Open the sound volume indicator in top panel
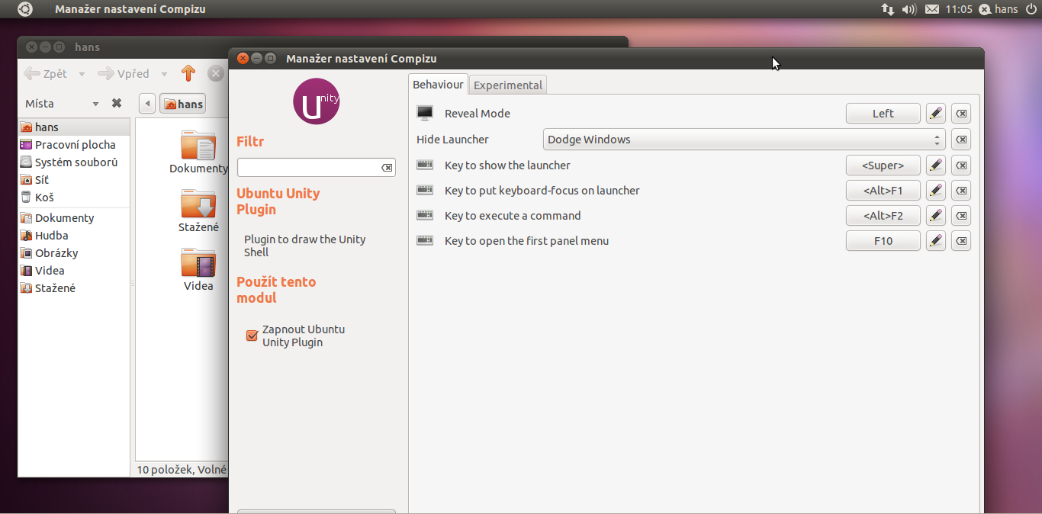This screenshot has height=514, width=1042. pos(909,9)
